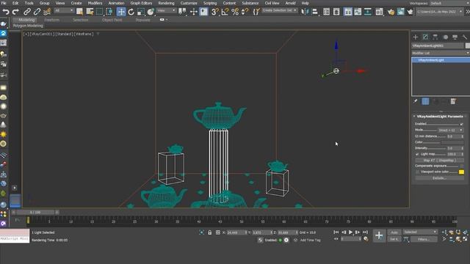Open the Modifier List dropdown
This screenshot has width=470, height=264.
(x=441, y=53)
